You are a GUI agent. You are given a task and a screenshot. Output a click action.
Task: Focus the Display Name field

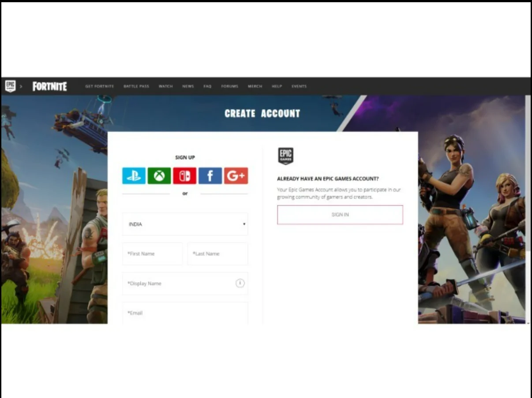pyautogui.click(x=185, y=283)
